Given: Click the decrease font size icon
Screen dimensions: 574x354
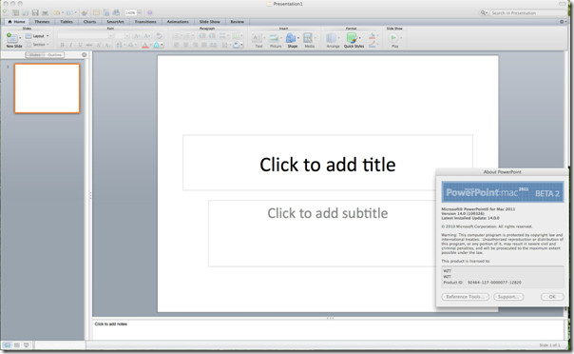Looking at the screenshot, I should 147,36.
